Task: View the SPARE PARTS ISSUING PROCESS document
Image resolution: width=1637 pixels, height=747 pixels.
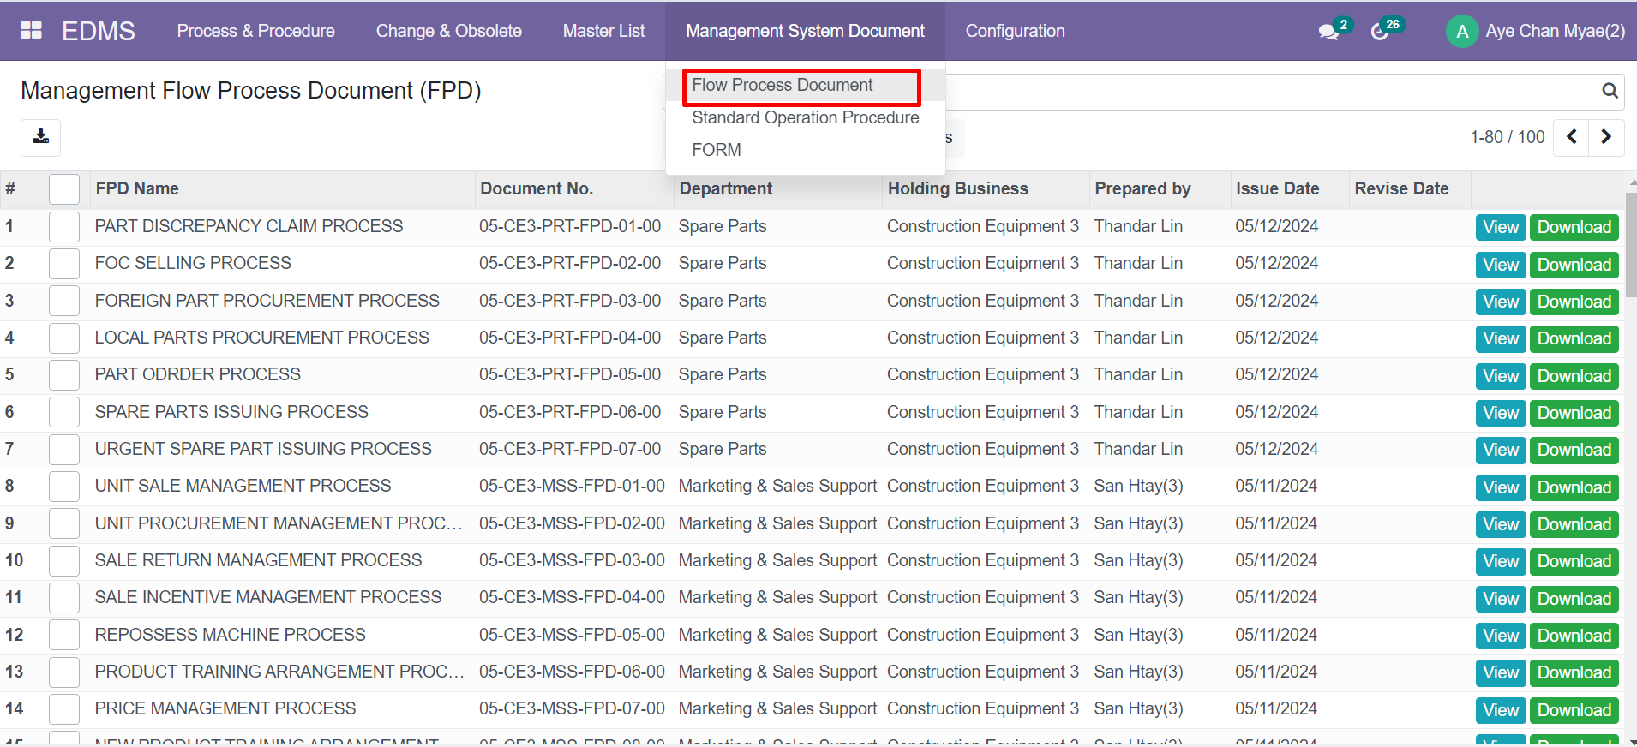Action: pos(1501,413)
